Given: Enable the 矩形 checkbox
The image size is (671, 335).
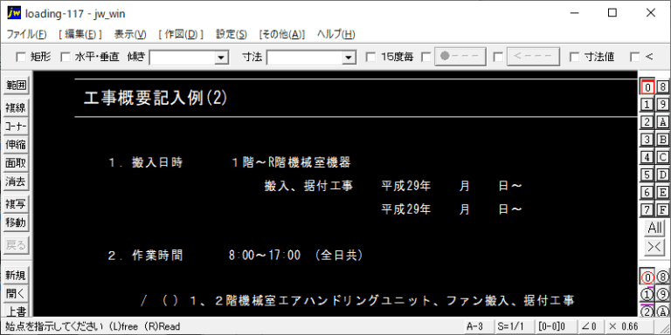Looking at the screenshot, I should (21, 57).
